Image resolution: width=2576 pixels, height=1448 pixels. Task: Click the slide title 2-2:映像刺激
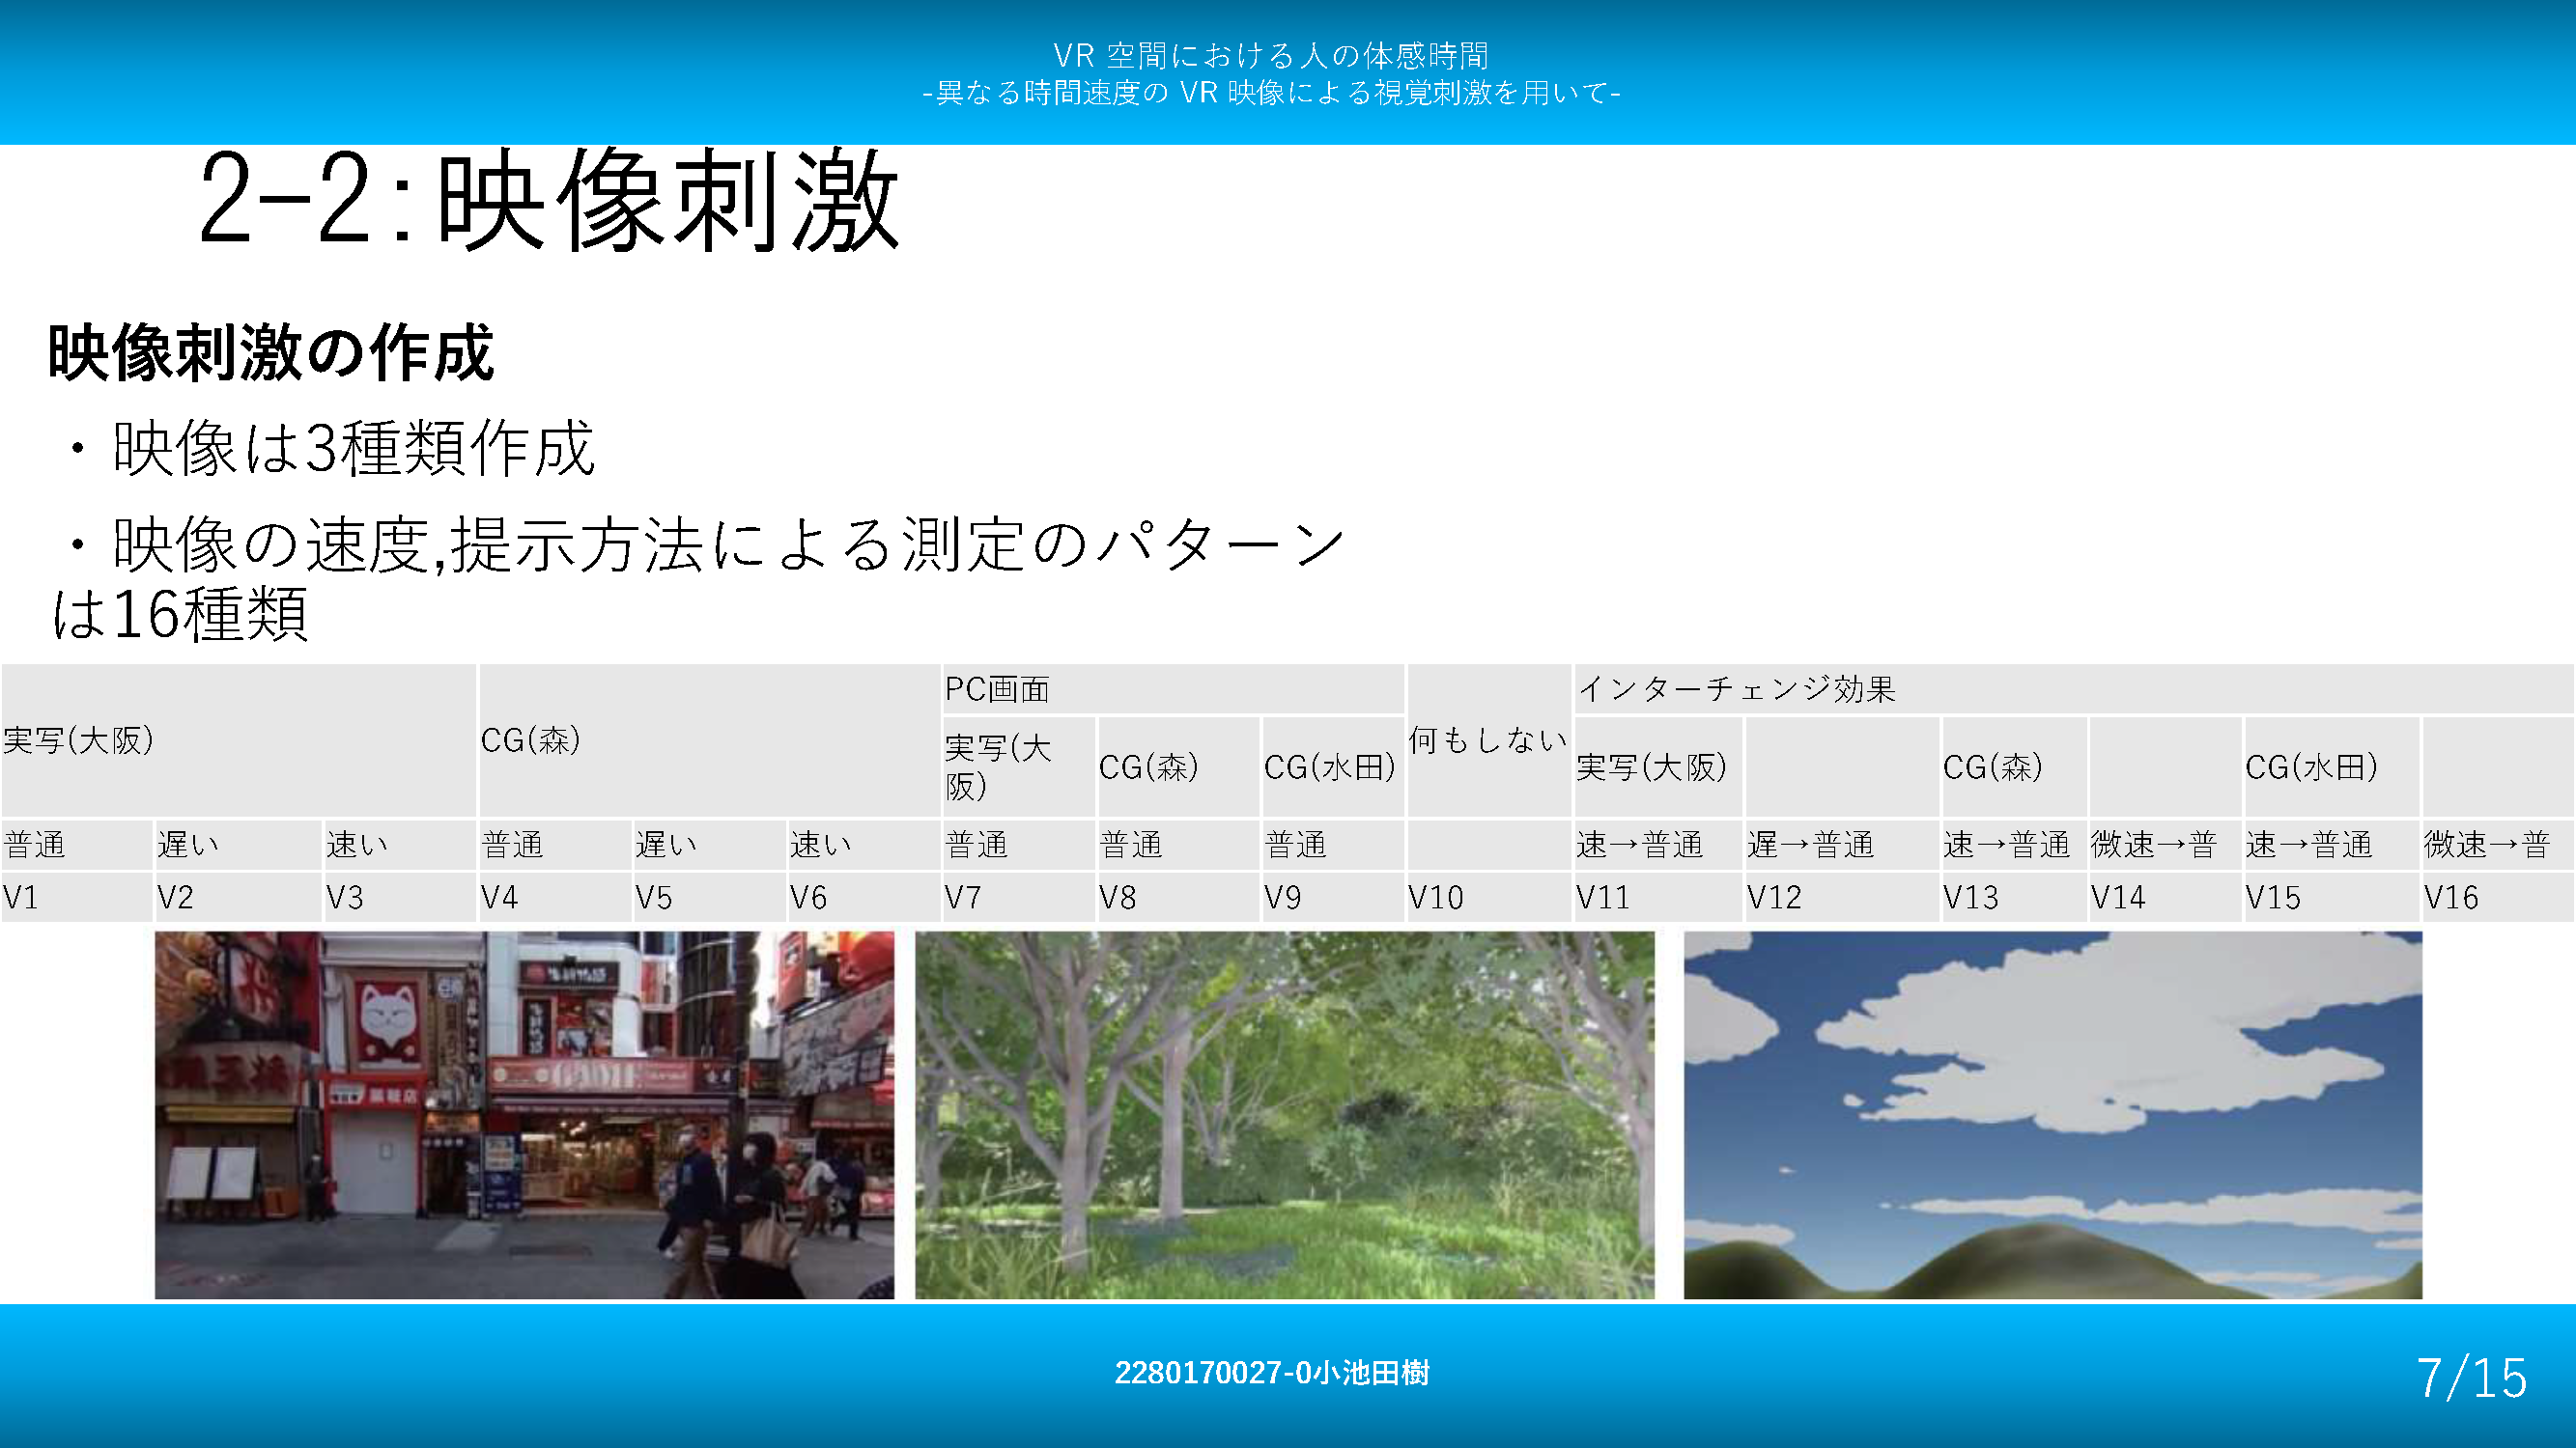coord(548,200)
